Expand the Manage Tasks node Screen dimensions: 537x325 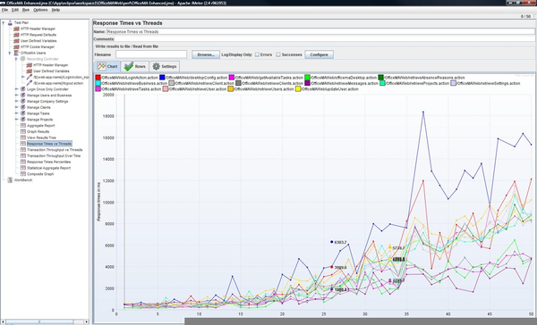pyautogui.click(x=16, y=113)
